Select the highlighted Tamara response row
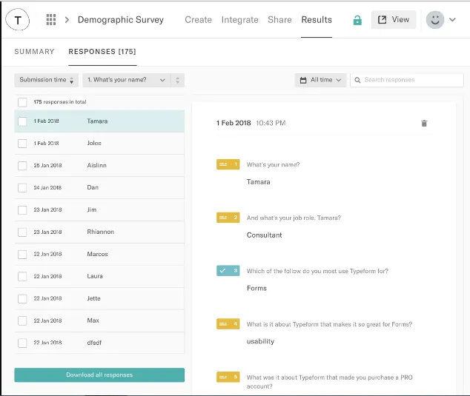The width and height of the screenshot is (470, 396). pyautogui.click(x=99, y=121)
